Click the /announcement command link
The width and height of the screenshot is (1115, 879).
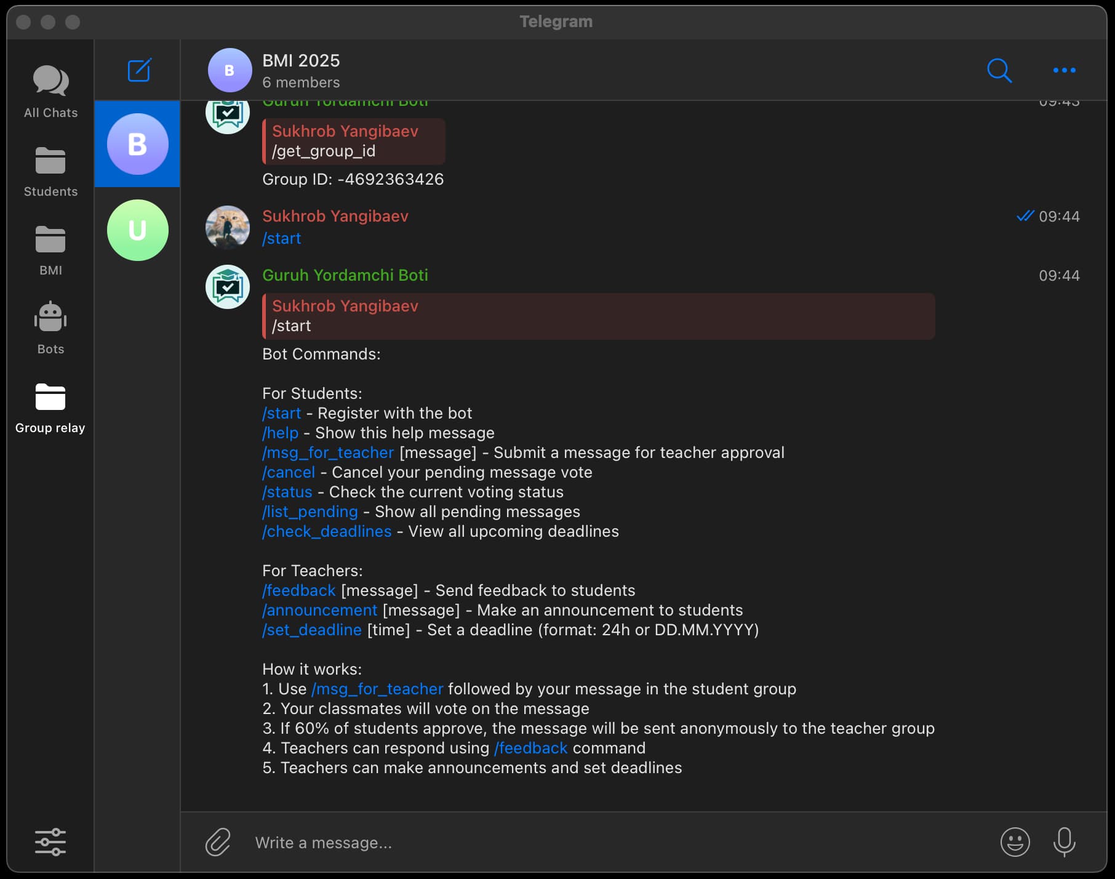pos(320,610)
